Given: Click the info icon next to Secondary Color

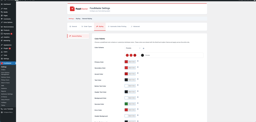Looking at the screenshot, I should pyautogui.click(x=138, y=67).
